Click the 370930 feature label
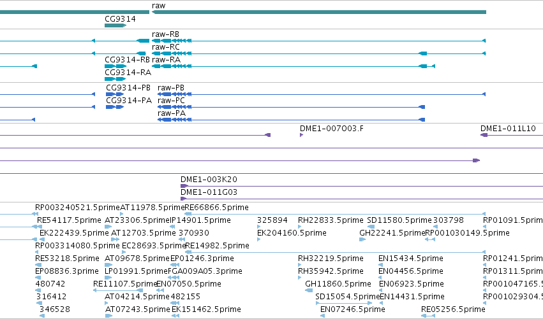This screenshot has height=319, width=543. pyautogui.click(x=194, y=233)
